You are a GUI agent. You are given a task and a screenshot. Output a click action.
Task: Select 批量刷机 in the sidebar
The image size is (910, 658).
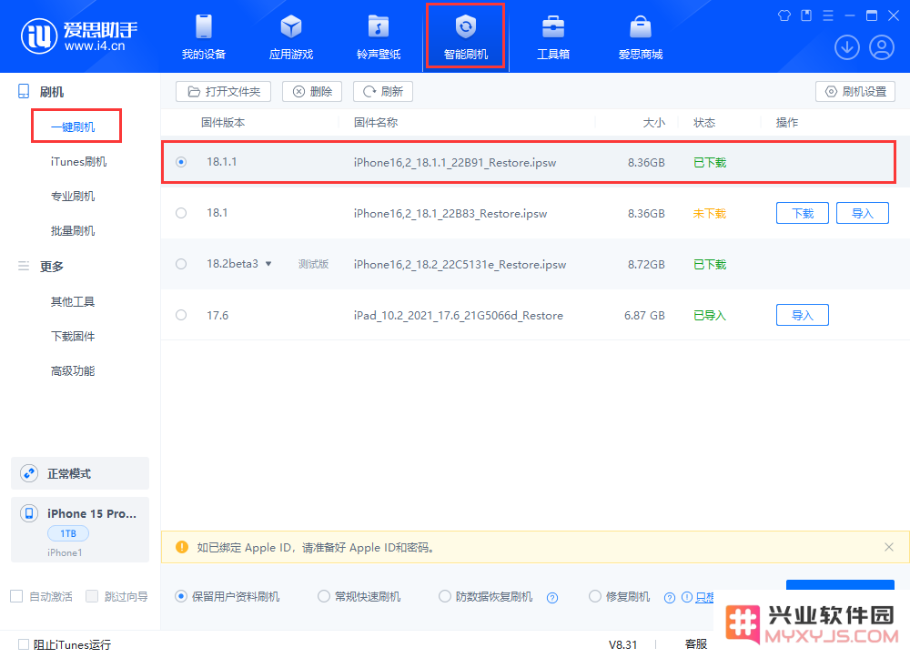point(73,231)
